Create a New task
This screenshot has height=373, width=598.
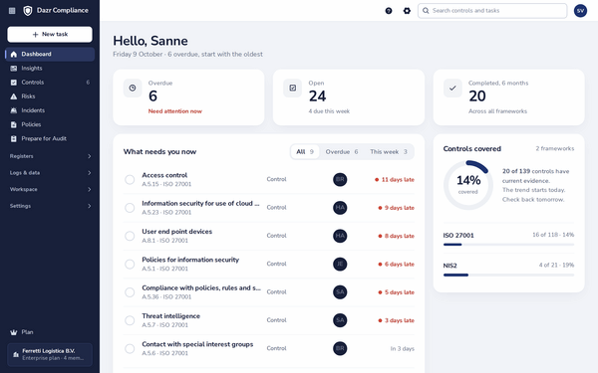pos(50,34)
